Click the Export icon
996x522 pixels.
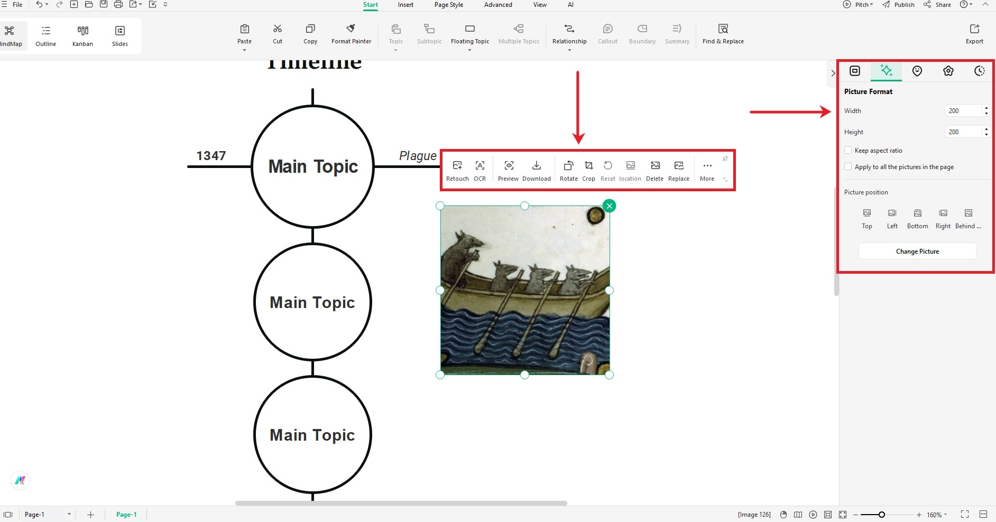pyautogui.click(x=974, y=29)
